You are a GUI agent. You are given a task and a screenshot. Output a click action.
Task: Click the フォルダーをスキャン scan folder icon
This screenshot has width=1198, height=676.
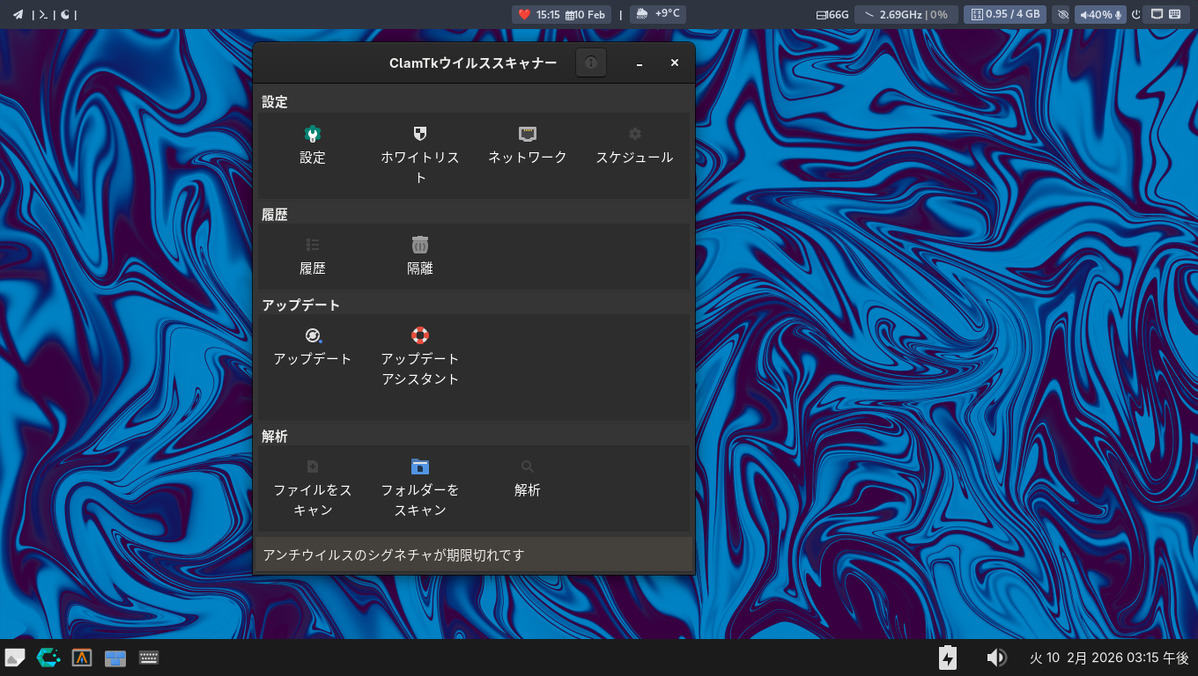[x=420, y=467]
